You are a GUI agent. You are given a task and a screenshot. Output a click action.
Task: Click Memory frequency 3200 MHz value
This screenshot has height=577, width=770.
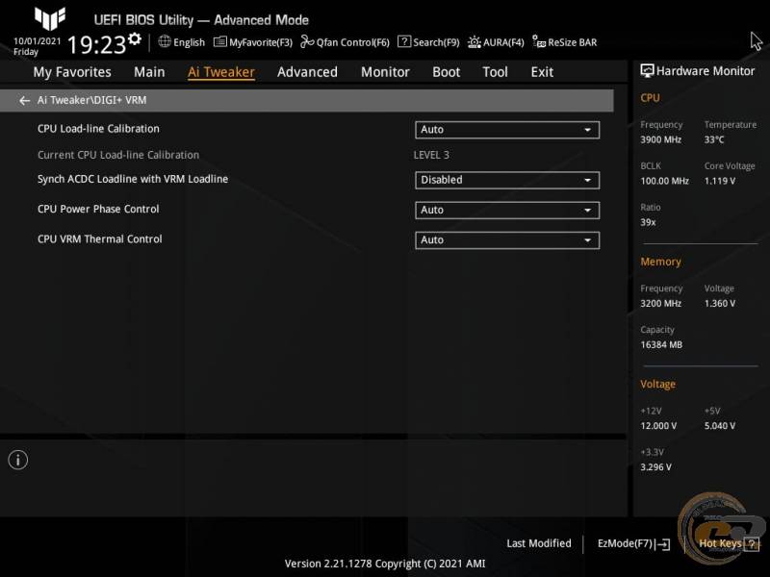[660, 304]
